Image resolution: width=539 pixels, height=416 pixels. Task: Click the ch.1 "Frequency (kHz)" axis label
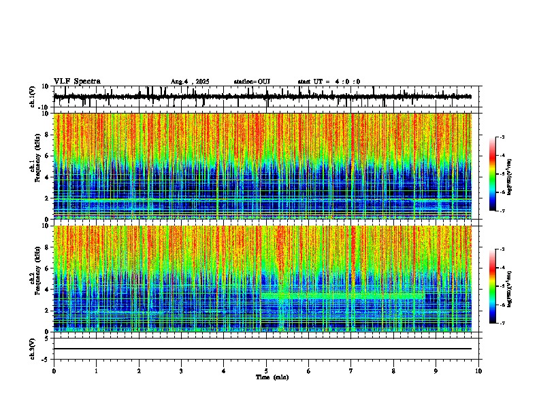click(x=37, y=158)
